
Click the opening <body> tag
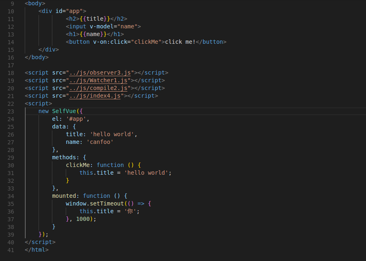[35, 3]
